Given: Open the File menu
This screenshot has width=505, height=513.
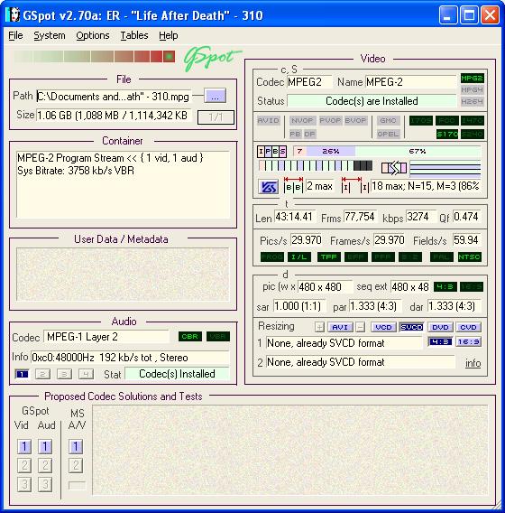Looking at the screenshot, I should (x=15, y=35).
